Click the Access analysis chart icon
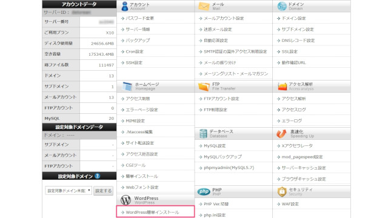Image resolution: width=388 pixels, height=218 pixels. click(282, 87)
